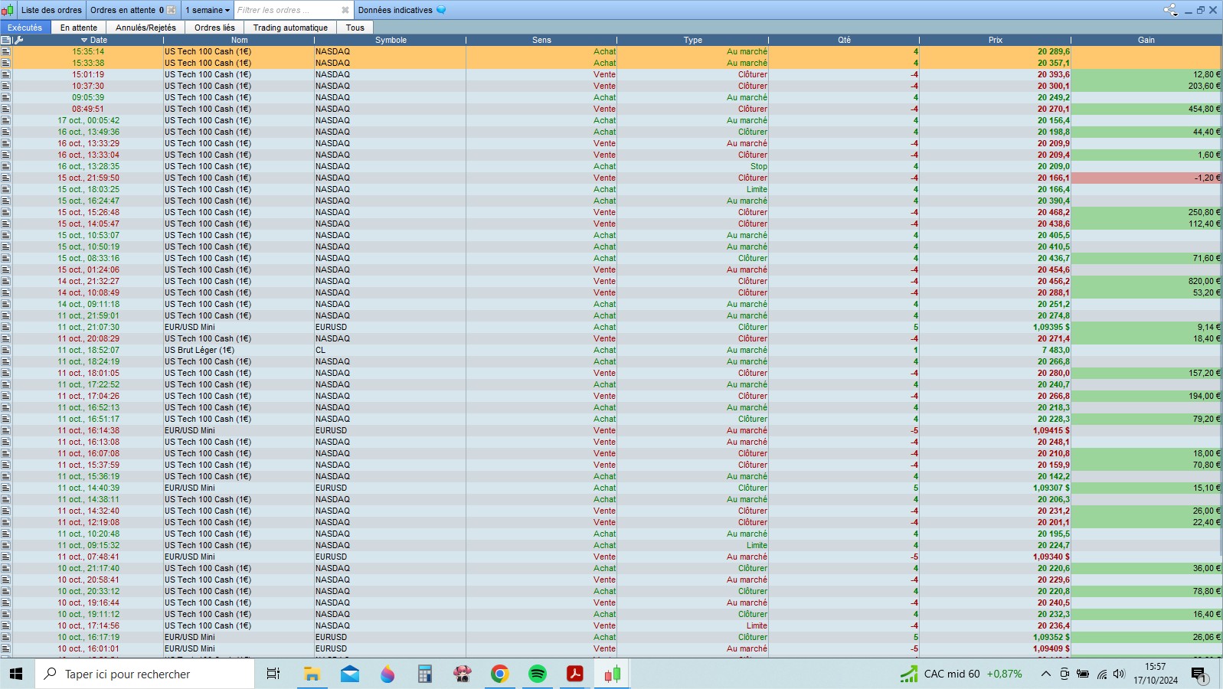Switch to the En attente tab
This screenshot has width=1223, height=689.
click(x=79, y=28)
